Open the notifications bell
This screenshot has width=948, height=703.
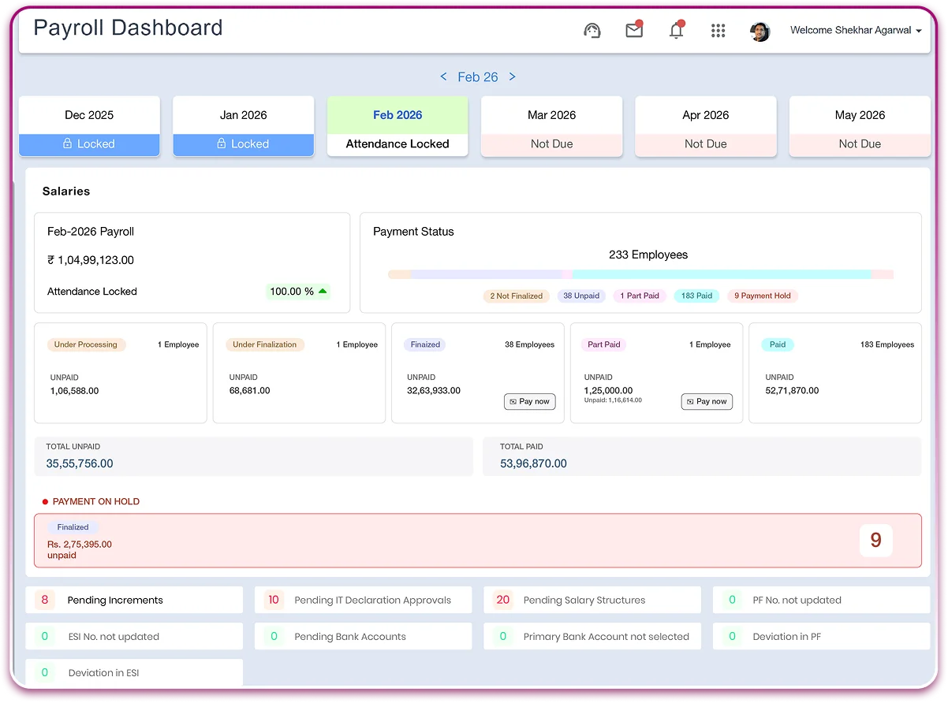(x=677, y=30)
